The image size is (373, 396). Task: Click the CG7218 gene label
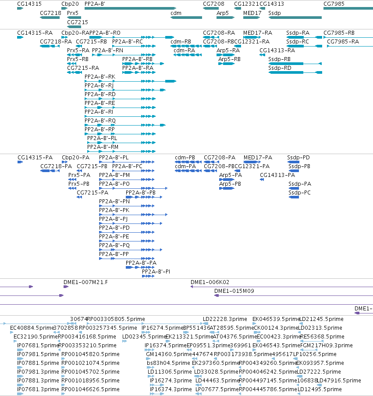click(50, 13)
